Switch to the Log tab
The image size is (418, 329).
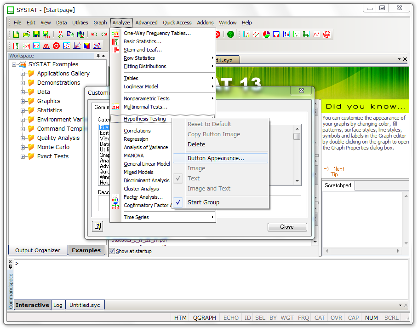[58, 305]
